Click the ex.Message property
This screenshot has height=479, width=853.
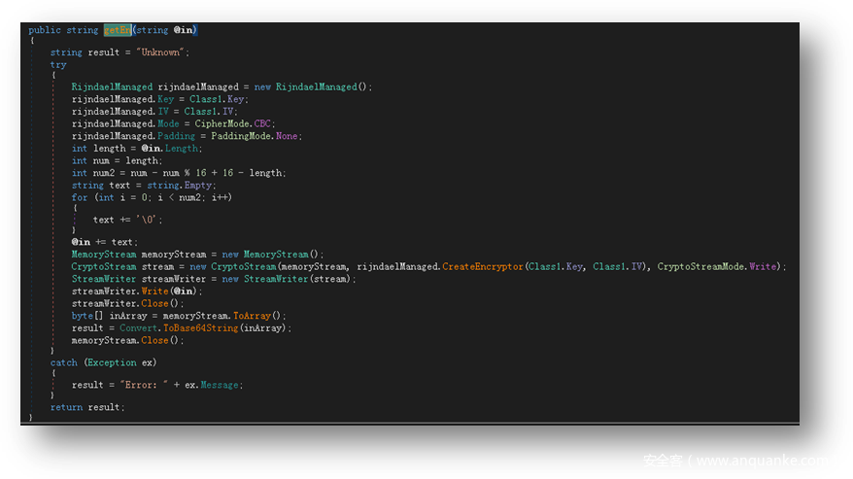[x=219, y=385]
